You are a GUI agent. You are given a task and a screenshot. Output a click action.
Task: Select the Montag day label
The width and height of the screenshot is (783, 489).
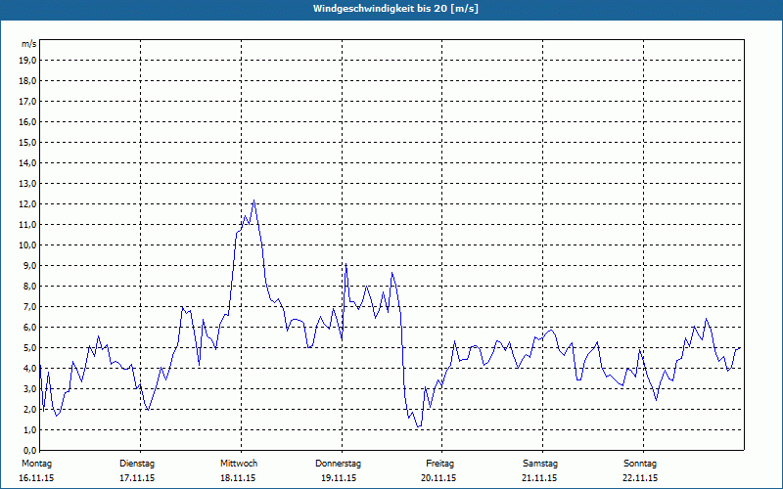click(x=35, y=463)
